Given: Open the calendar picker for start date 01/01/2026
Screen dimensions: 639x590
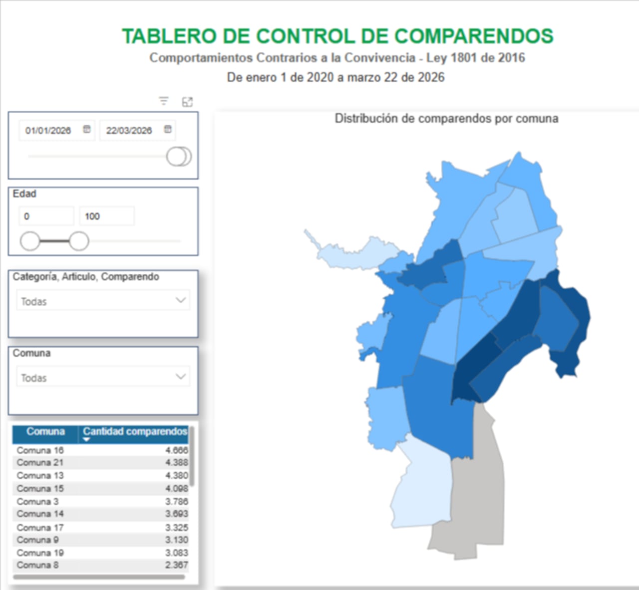Looking at the screenshot, I should point(86,129).
